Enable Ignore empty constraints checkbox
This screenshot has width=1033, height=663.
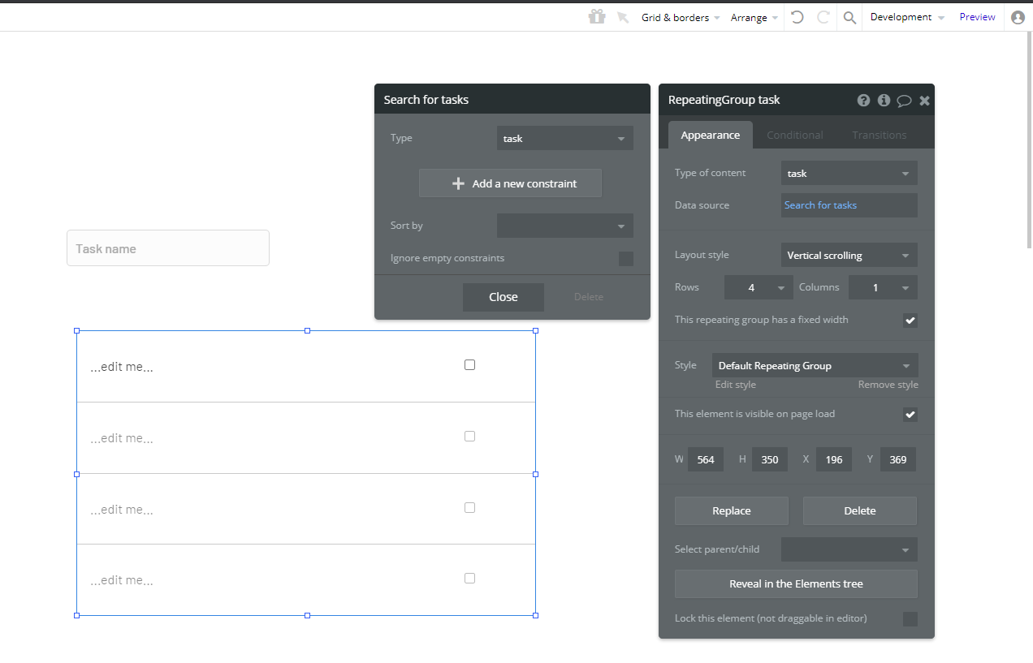click(x=625, y=259)
